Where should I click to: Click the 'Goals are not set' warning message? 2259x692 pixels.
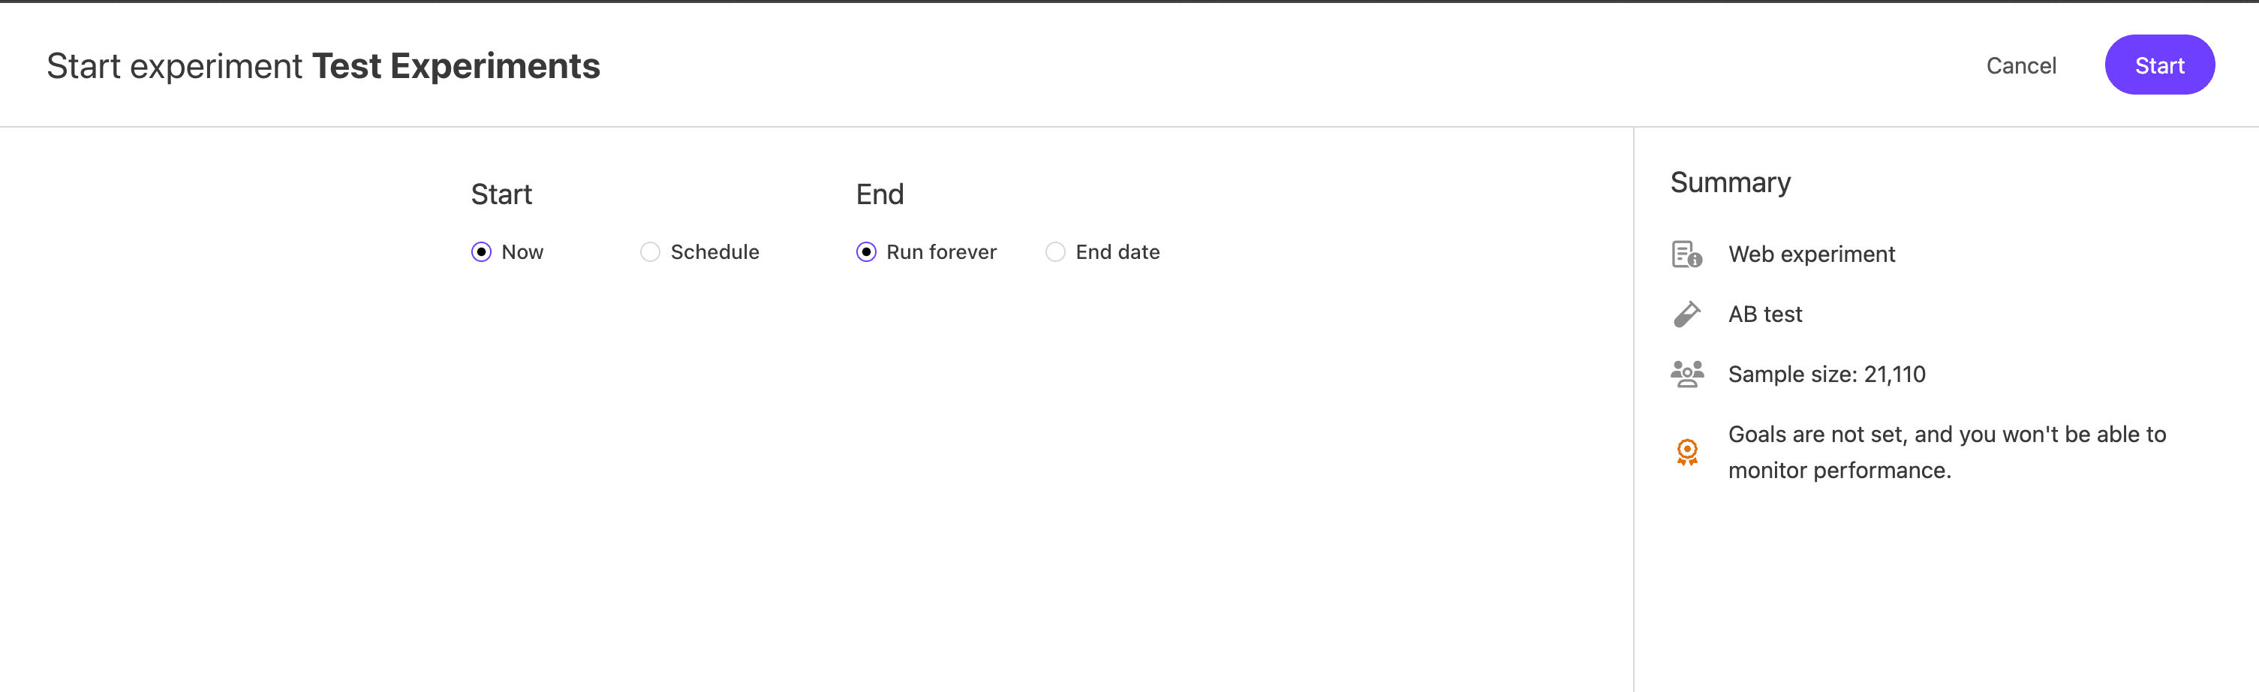pos(1946,452)
